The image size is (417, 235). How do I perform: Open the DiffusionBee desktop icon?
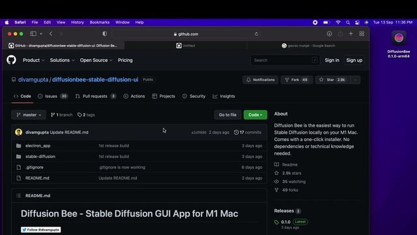click(x=399, y=38)
